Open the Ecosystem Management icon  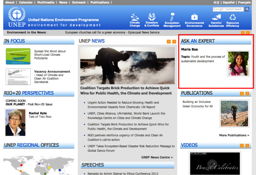pyautogui.click(x=172, y=17)
